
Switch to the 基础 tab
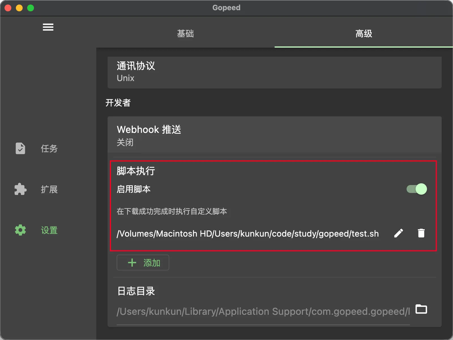pos(185,34)
